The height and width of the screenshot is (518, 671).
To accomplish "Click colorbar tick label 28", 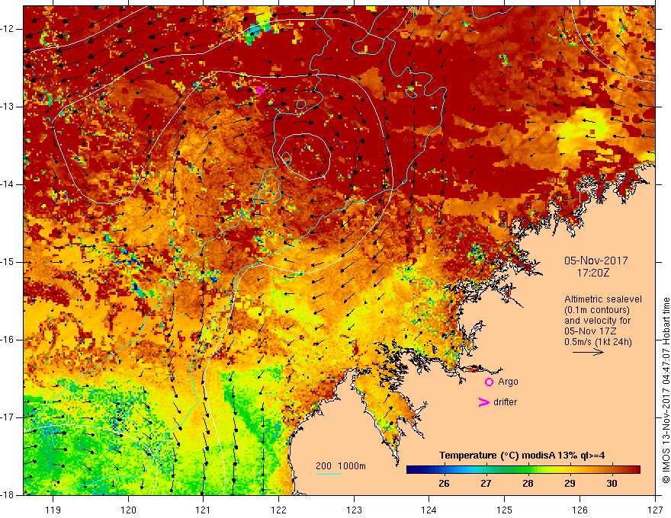I will pyautogui.click(x=528, y=484).
